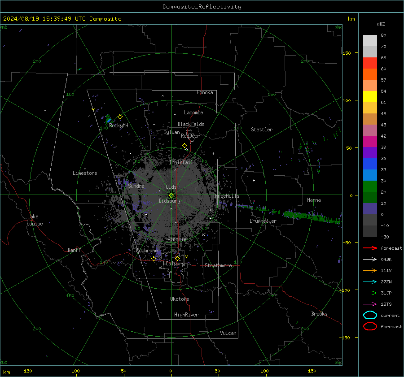Click the red forecast arrow in legend
404x377 pixels.
coord(370,248)
